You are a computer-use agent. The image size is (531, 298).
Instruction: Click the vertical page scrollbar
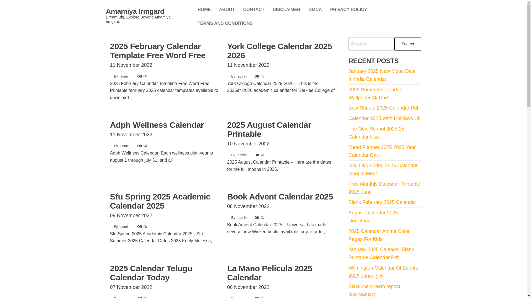click(529, 149)
